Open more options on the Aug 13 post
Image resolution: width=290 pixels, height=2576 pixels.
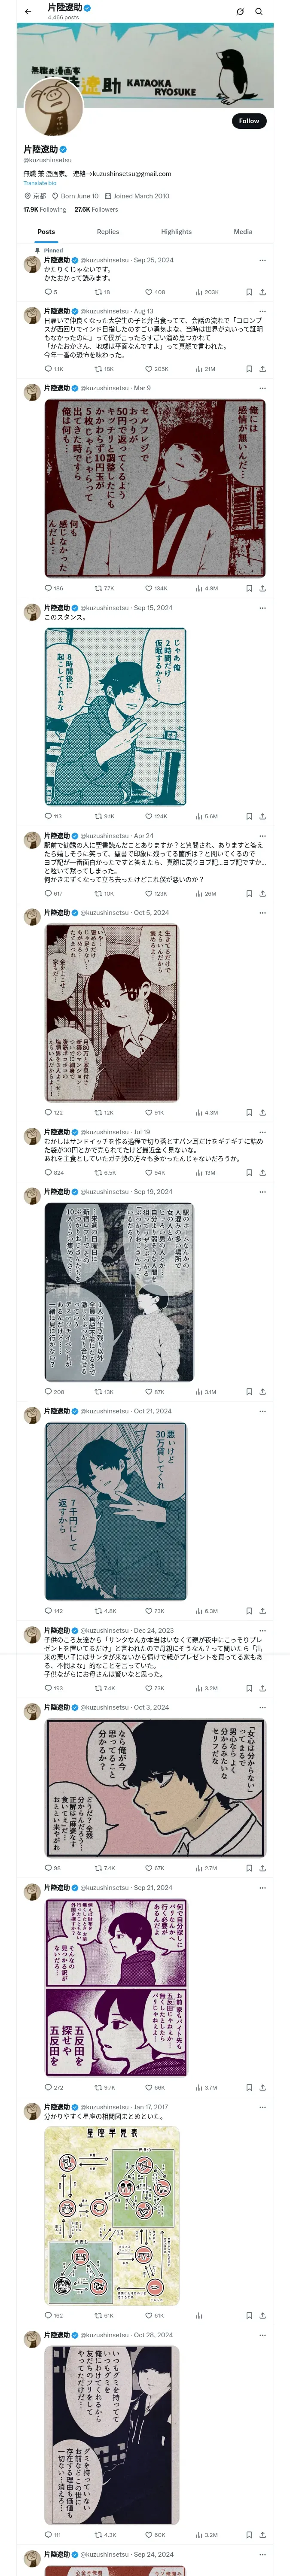(x=263, y=311)
